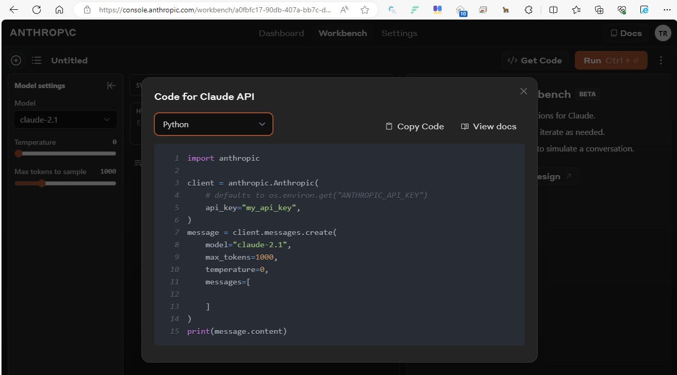Toggle the browser split screen icon
This screenshot has height=375, width=677.
[x=553, y=9]
